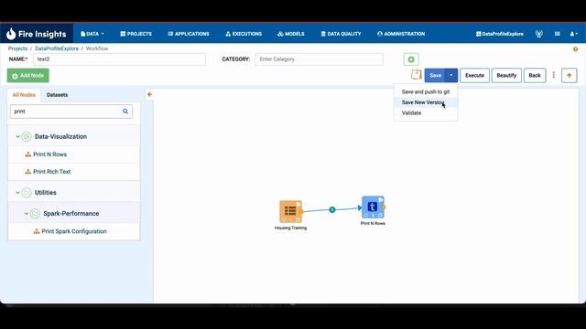
Task: Switch to the Datasets tab
Action: [x=57, y=95]
